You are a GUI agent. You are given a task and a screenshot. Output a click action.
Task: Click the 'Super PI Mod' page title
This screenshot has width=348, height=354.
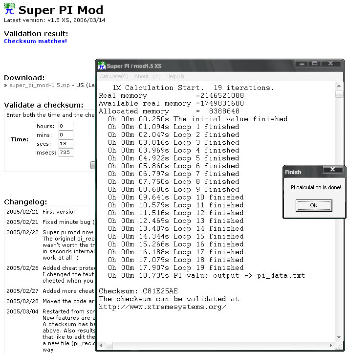pyautogui.click(x=61, y=10)
